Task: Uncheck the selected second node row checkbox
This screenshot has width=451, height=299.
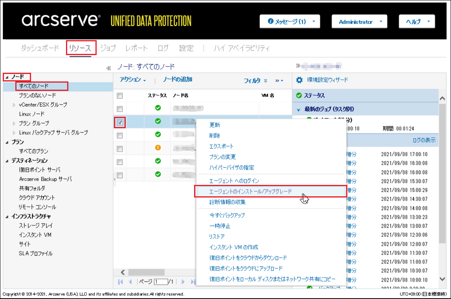Action: (120, 122)
